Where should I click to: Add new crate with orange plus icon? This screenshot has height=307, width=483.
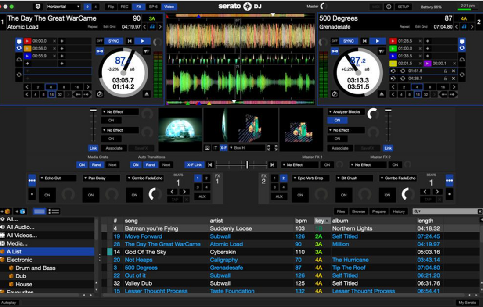point(6,211)
